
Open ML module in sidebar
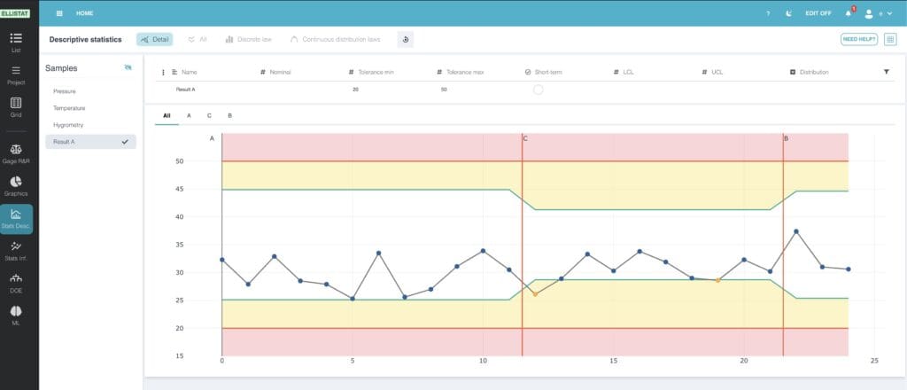click(16, 316)
